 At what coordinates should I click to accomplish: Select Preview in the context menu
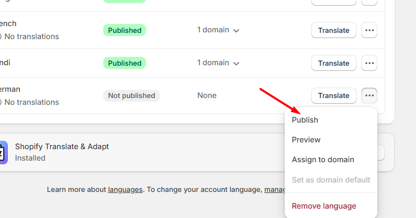[x=306, y=140]
